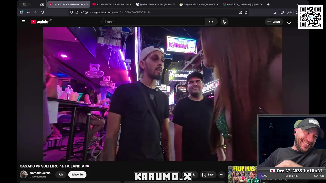
Task: Show the tracking protection shield info
Action: [71, 12]
